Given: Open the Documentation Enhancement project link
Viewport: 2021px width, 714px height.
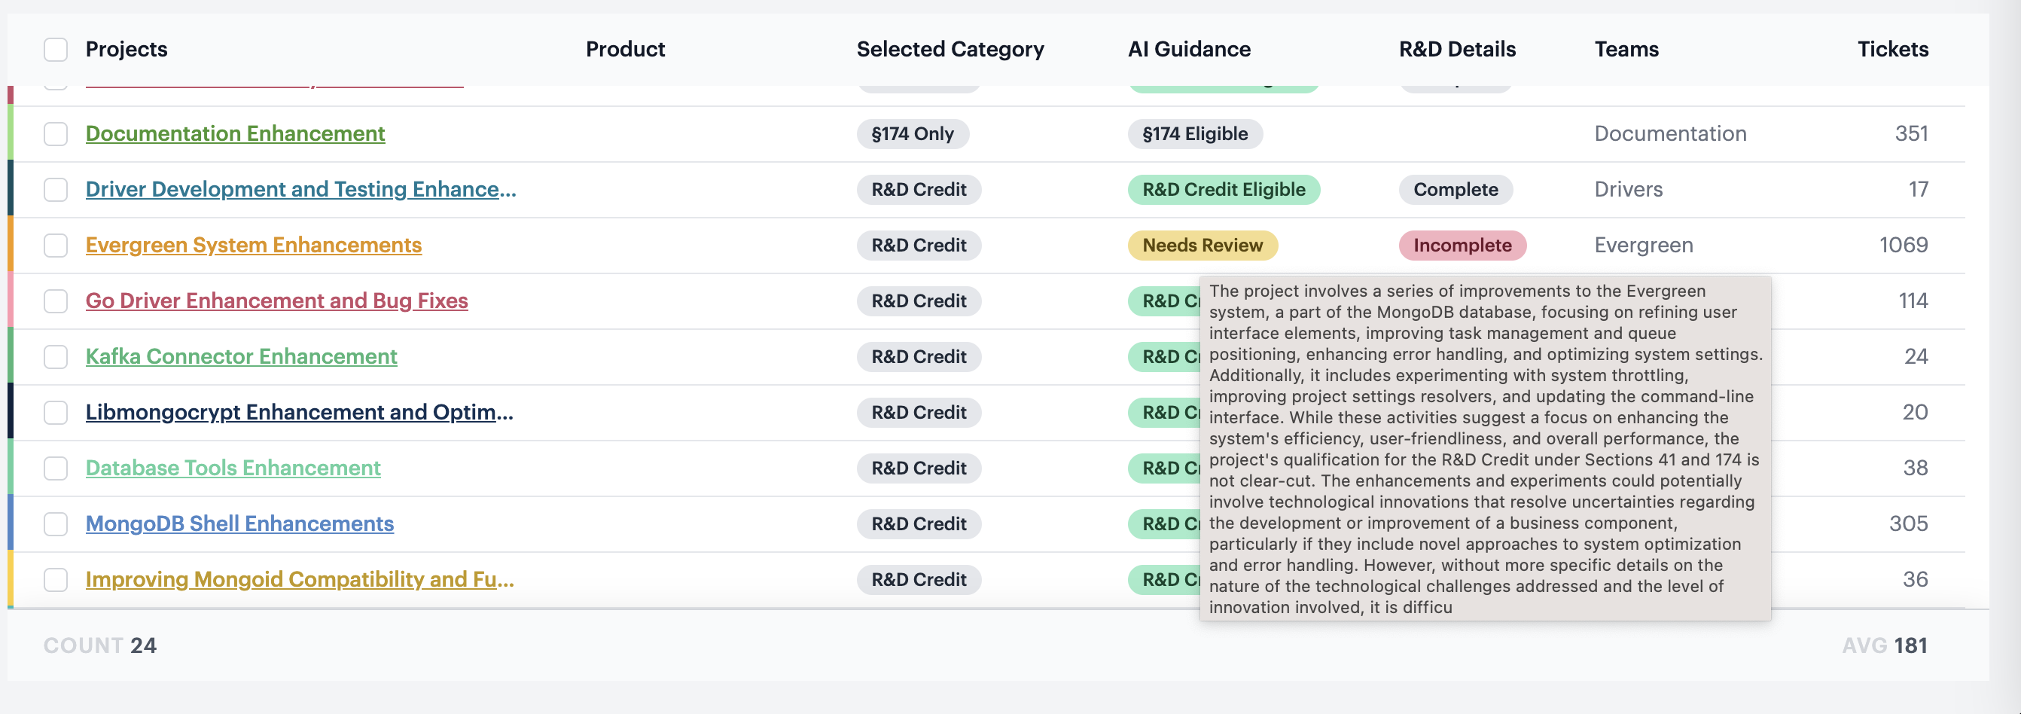Looking at the screenshot, I should pos(236,133).
